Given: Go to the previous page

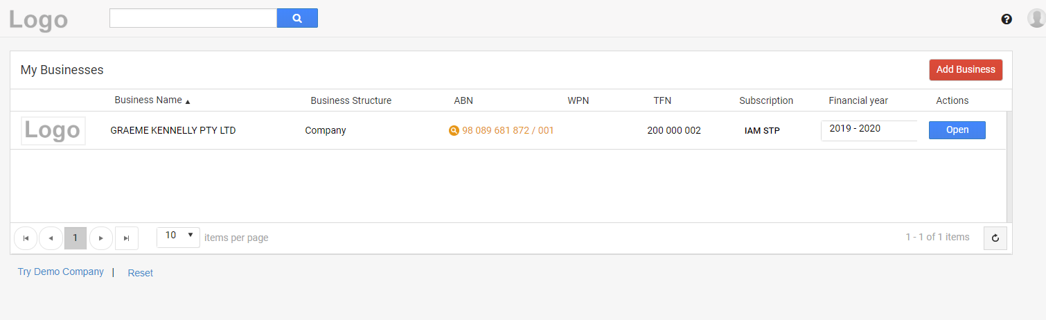Looking at the screenshot, I should [x=51, y=238].
